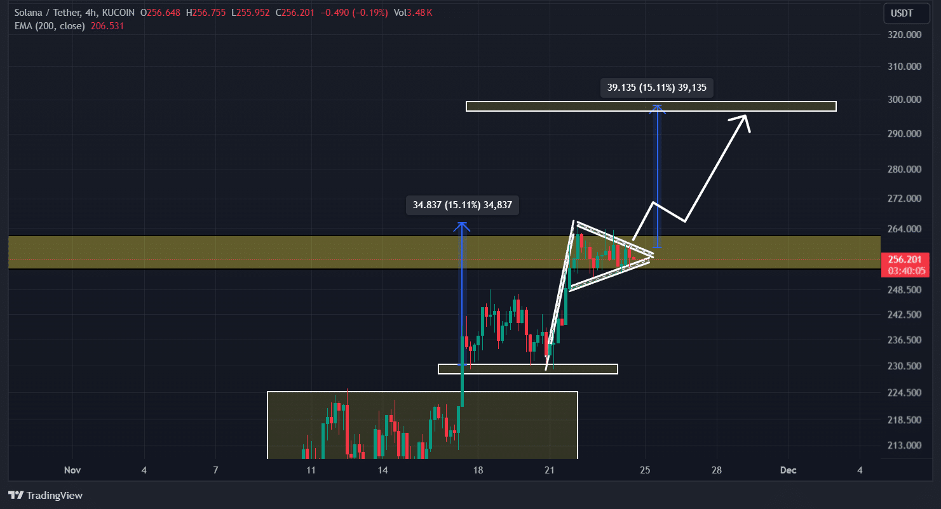Image resolution: width=941 pixels, height=509 pixels.
Task: Click the countdown timer 03:40:05
Action: (x=905, y=271)
